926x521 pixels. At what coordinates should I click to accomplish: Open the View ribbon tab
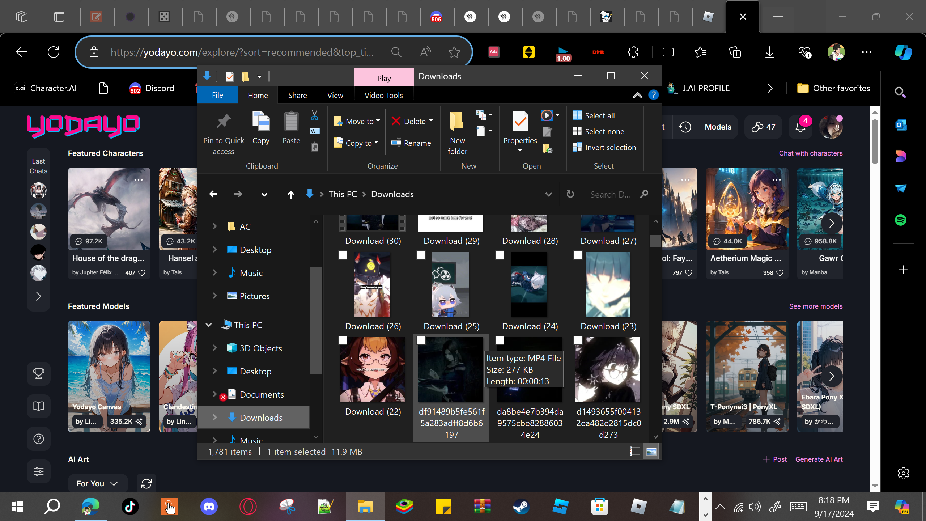click(335, 95)
